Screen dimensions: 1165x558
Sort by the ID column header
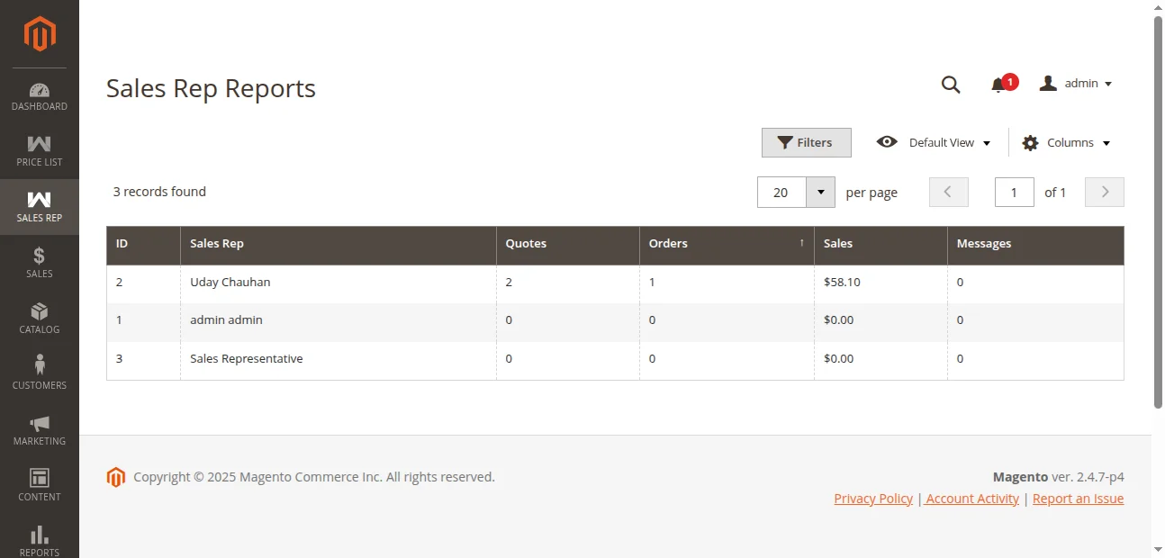coord(143,244)
